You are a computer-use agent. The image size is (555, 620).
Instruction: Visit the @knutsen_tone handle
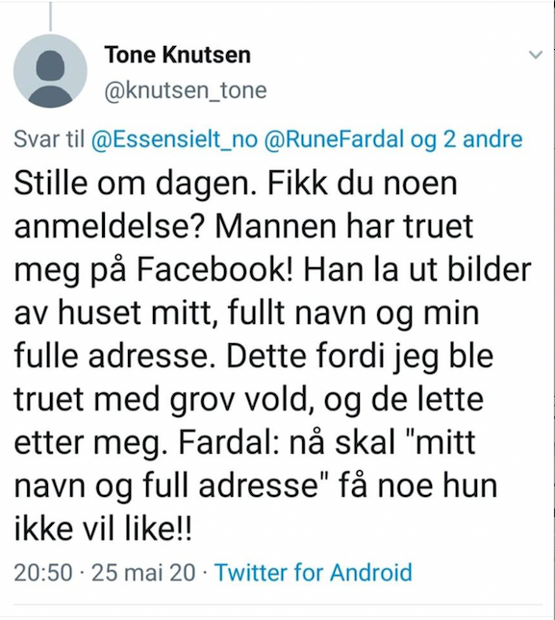186,90
